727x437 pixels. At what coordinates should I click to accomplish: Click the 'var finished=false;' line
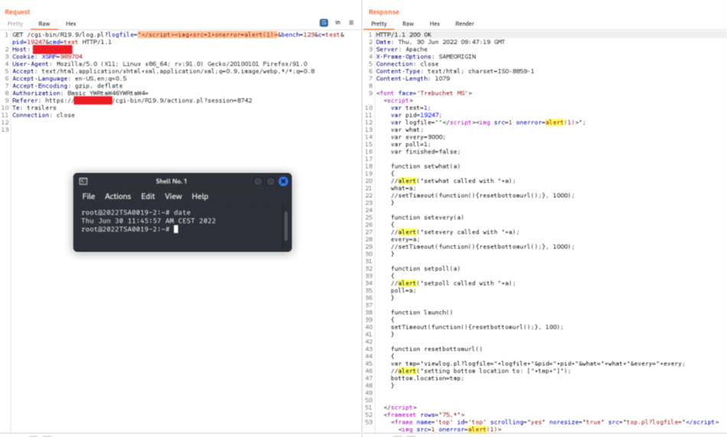[425, 151]
